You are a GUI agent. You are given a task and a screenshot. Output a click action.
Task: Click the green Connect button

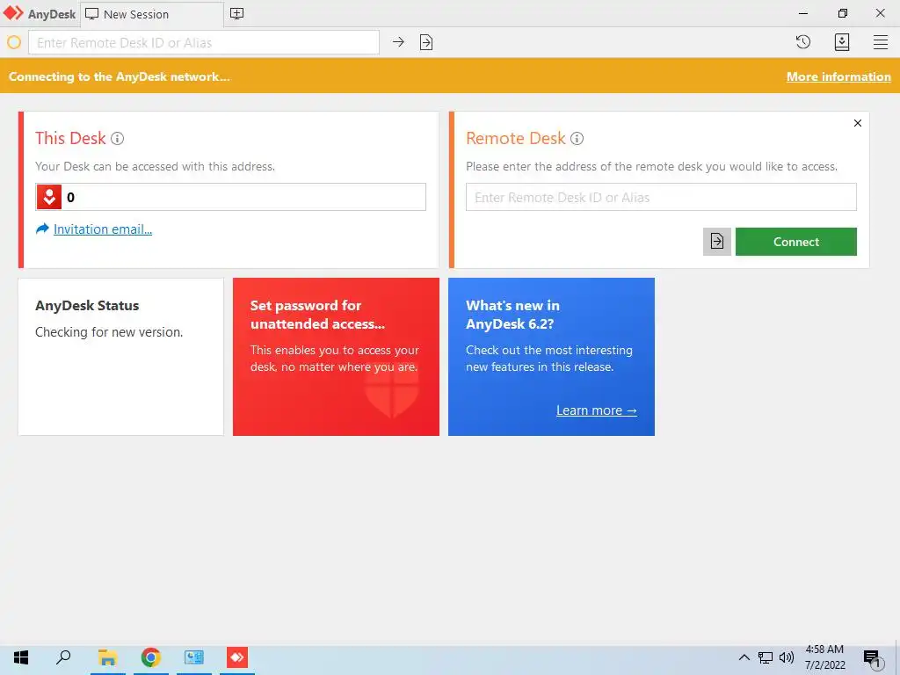[796, 242]
